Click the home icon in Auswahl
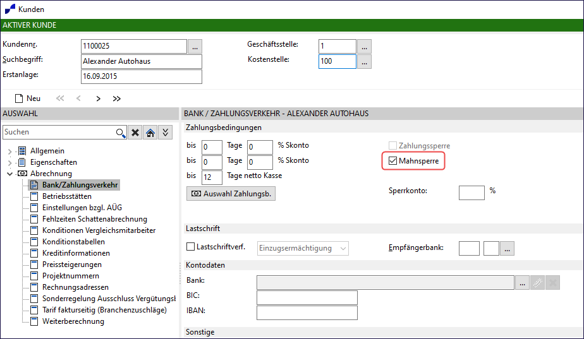The image size is (584, 339). [150, 133]
